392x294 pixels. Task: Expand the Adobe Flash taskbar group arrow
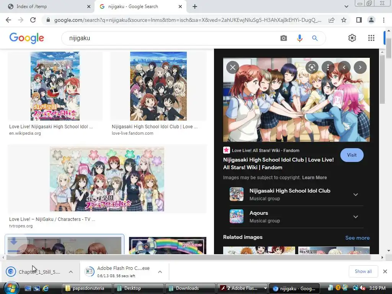click(x=265, y=288)
